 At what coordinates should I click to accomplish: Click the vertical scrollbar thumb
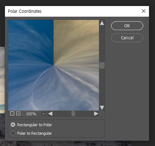(102, 65)
